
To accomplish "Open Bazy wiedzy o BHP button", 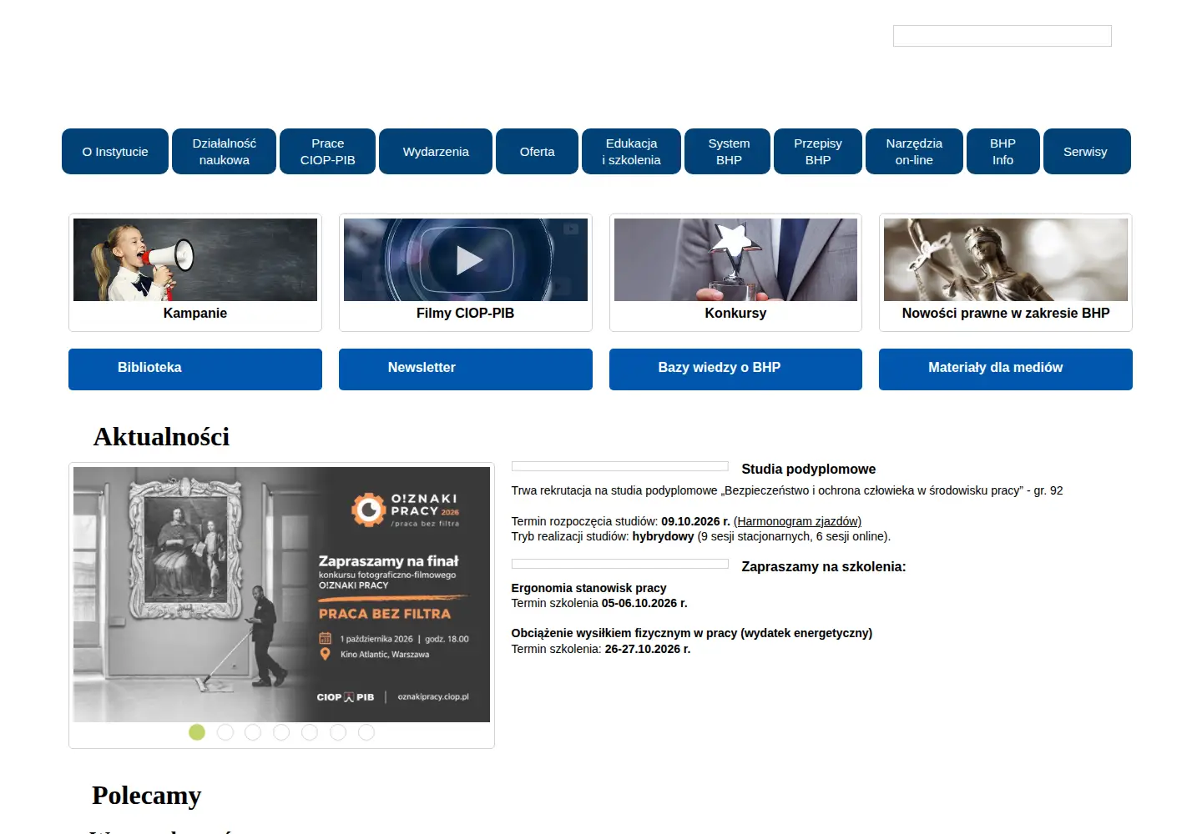I will pos(735,369).
